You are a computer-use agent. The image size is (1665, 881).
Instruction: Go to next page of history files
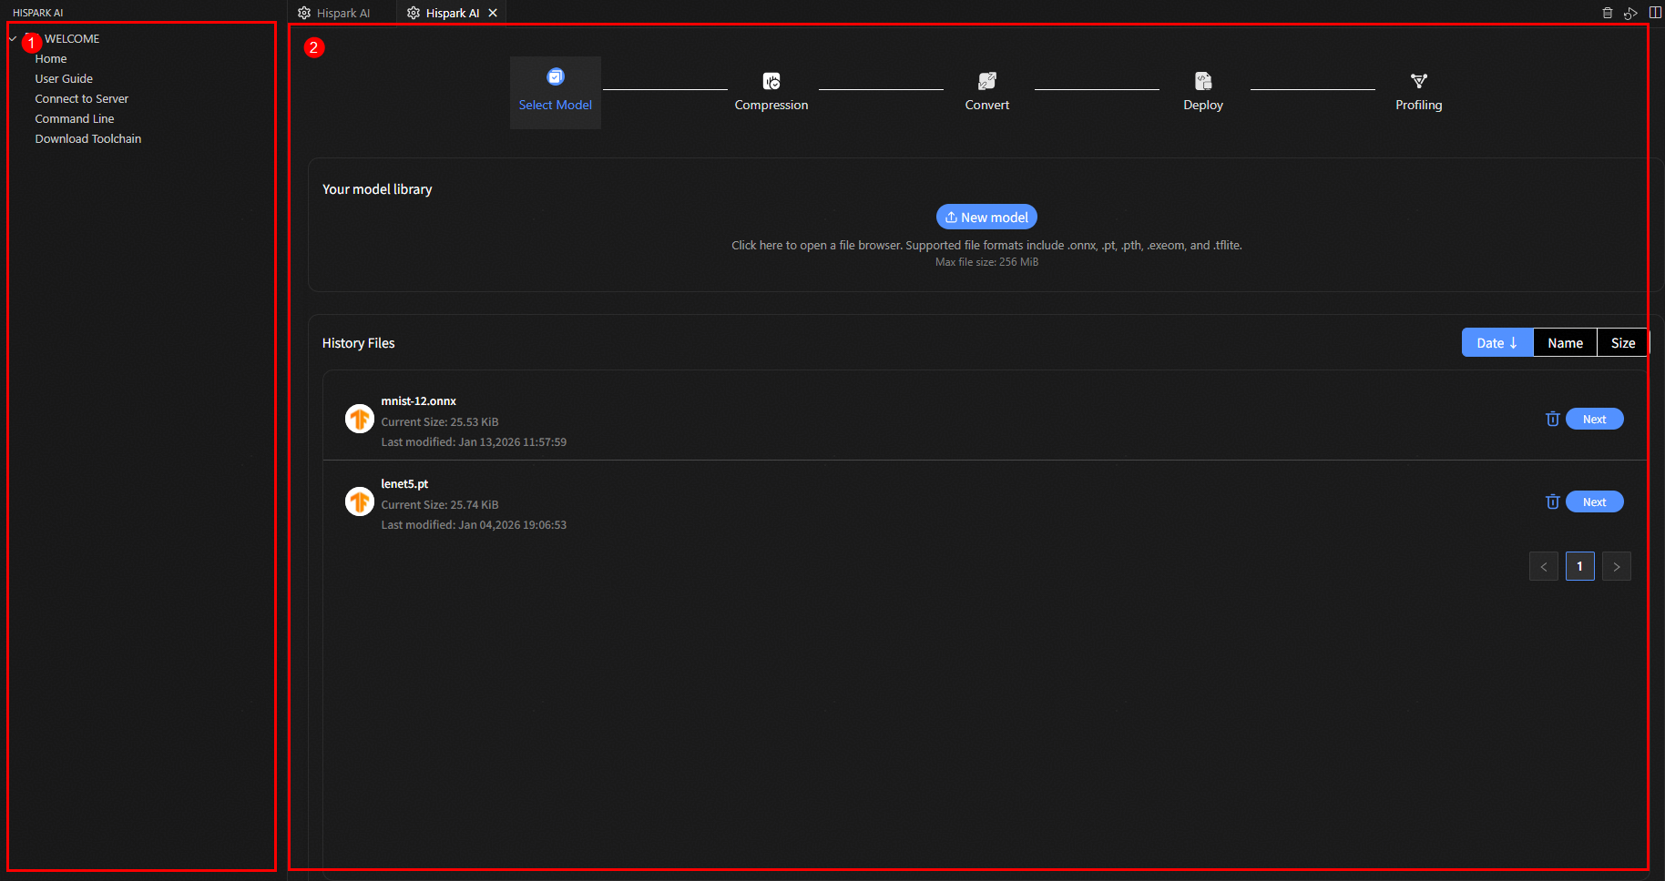tap(1616, 566)
